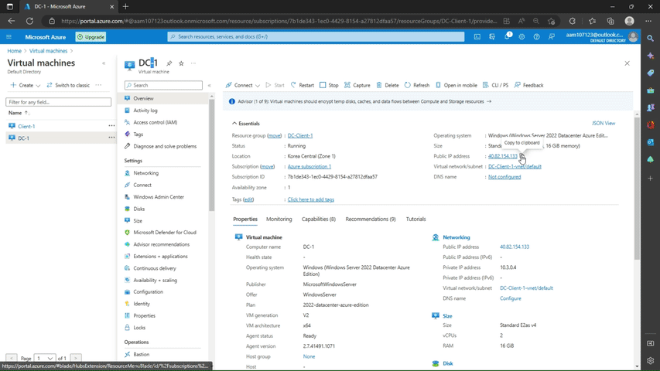660x371 pixels.
Task: Switch to the Tutorials tab
Action: [x=415, y=220]
